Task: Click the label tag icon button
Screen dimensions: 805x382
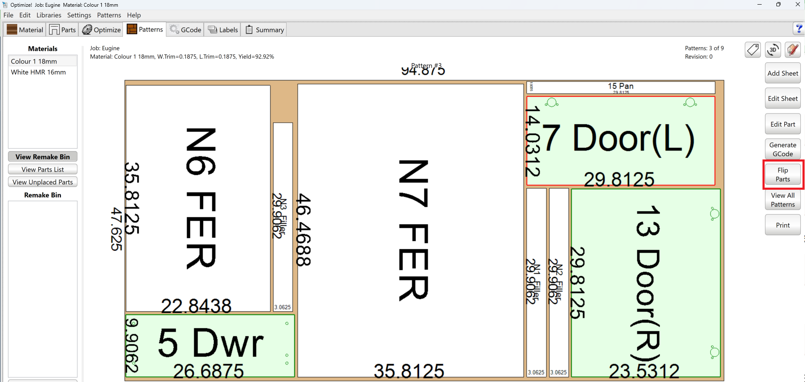Action: pyautogui.click(x=752, y=50)
